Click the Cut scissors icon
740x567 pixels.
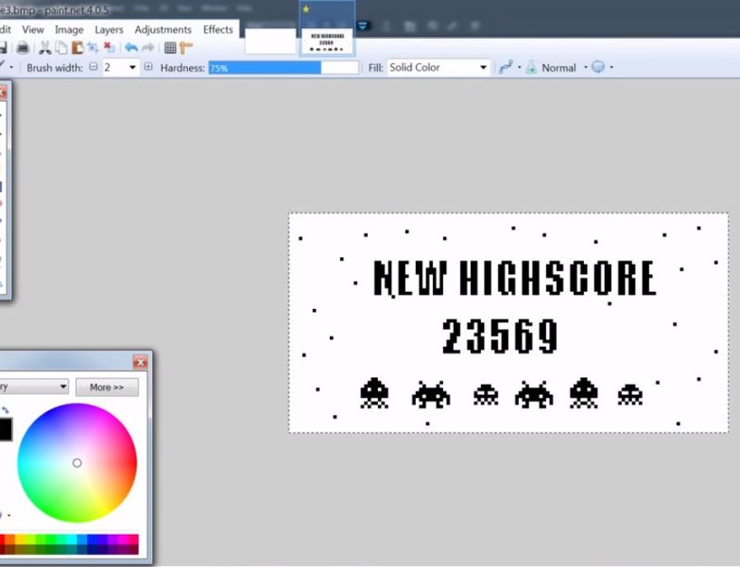[x=44, y=47]
